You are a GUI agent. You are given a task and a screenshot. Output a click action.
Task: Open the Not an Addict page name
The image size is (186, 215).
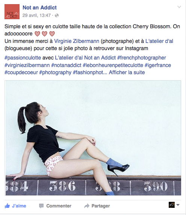tap(39, 8)
